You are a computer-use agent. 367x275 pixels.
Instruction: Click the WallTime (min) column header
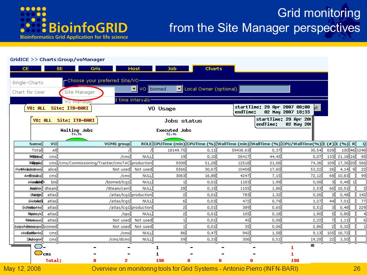pyautogui.click(x=233, y=144)
